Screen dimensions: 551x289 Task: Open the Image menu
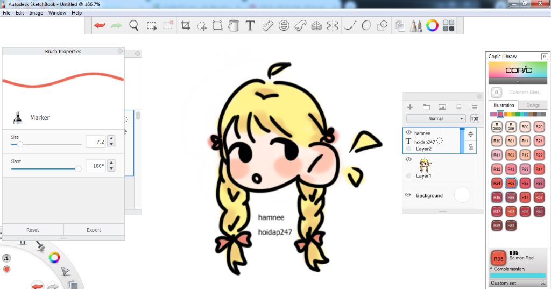[x=36, y=13]
